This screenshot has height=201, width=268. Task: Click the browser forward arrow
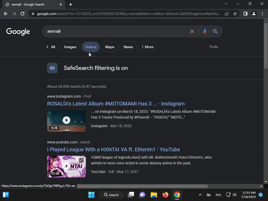coord(14,14)
